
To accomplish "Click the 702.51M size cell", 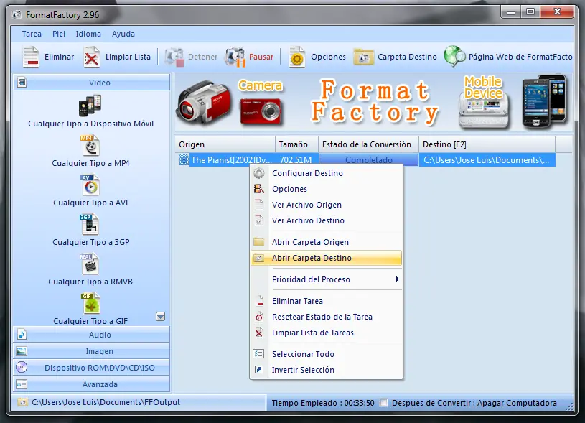I will (296, 159).
